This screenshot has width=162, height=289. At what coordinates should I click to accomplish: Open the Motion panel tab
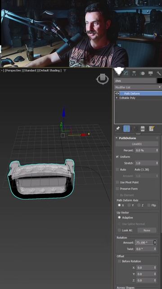point(142,73)
